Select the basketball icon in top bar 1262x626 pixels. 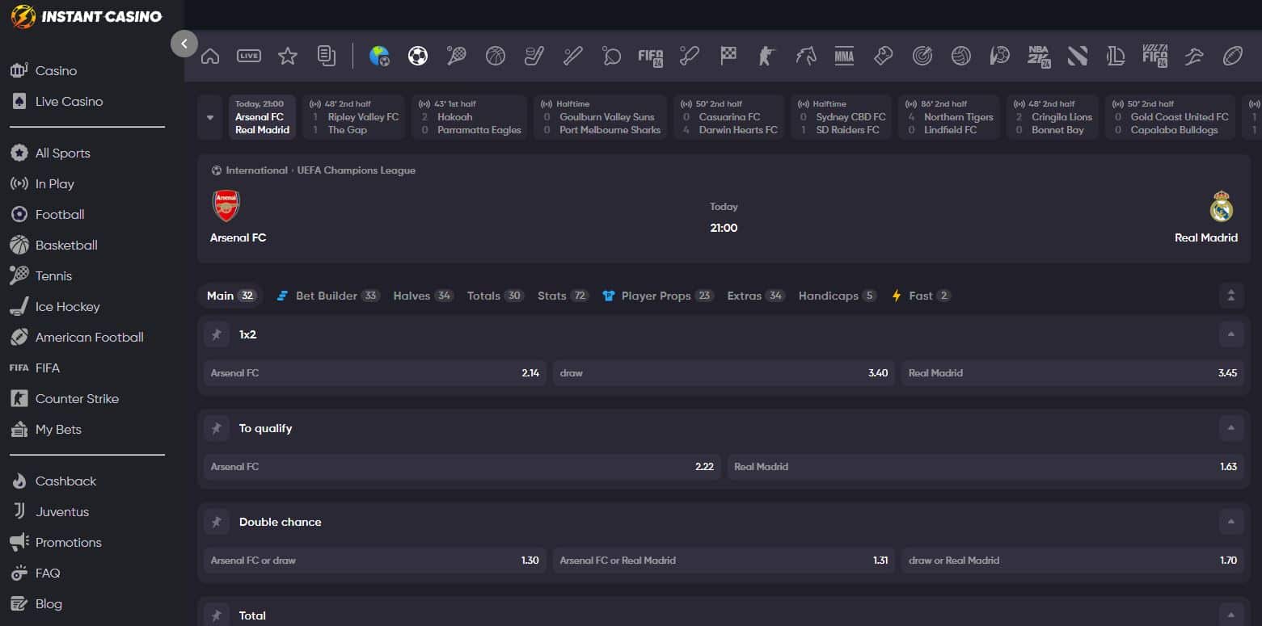tap(496, 56)
